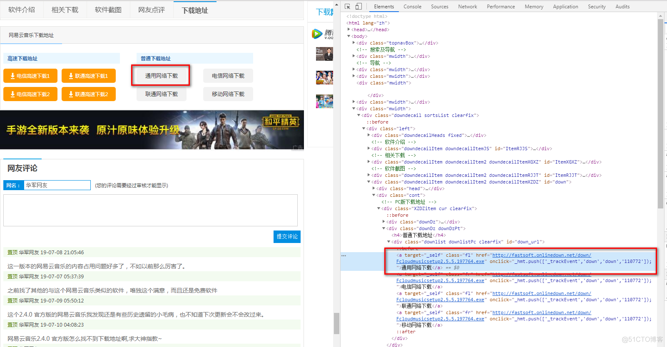Collapse the XZDZitem cur clearfix node
667x347 pixels.
pos(379,208)
